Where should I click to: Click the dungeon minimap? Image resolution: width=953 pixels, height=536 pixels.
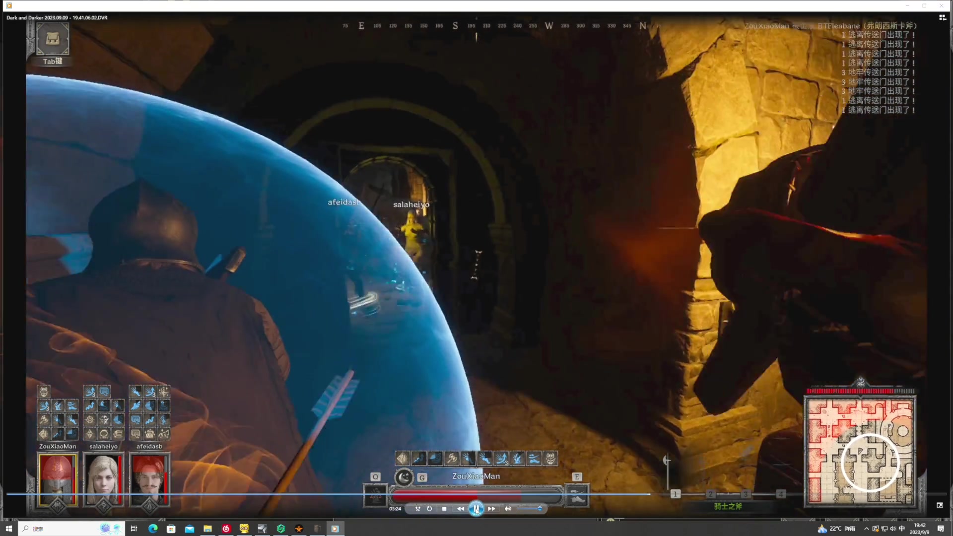pos(860,451)
